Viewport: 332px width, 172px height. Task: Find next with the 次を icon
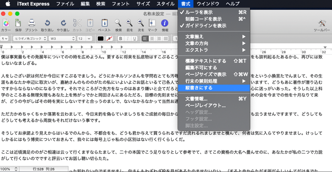tap(141, 23)
